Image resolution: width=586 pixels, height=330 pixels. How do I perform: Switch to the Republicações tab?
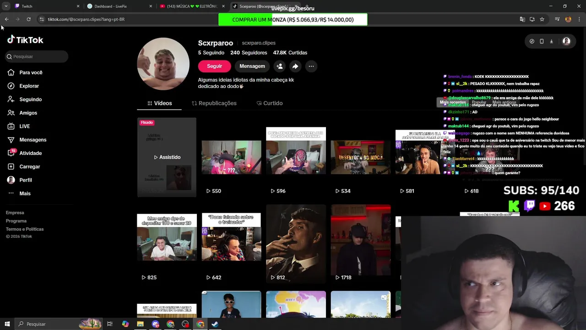pos(214,103)
